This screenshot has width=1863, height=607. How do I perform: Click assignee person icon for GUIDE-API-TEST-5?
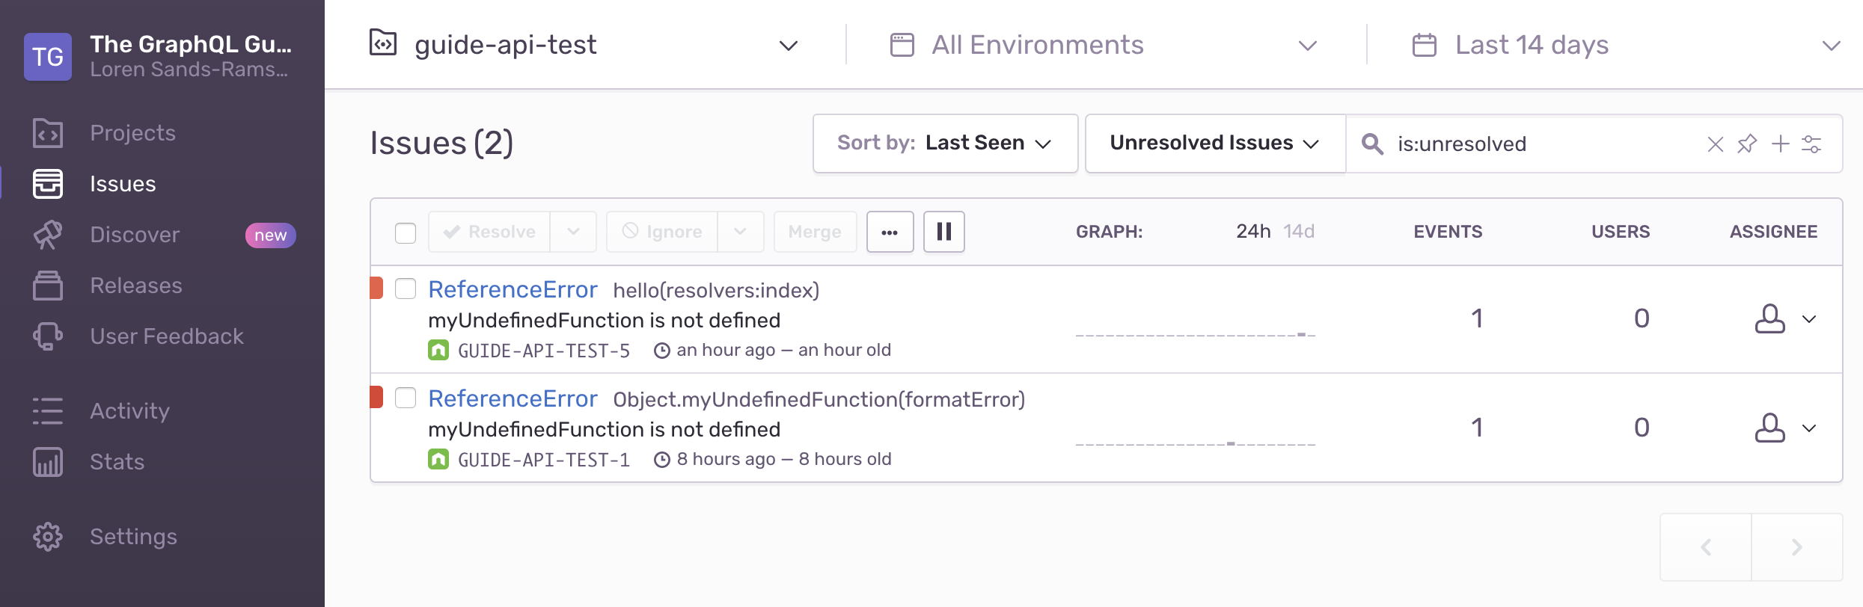point(1770,318)
